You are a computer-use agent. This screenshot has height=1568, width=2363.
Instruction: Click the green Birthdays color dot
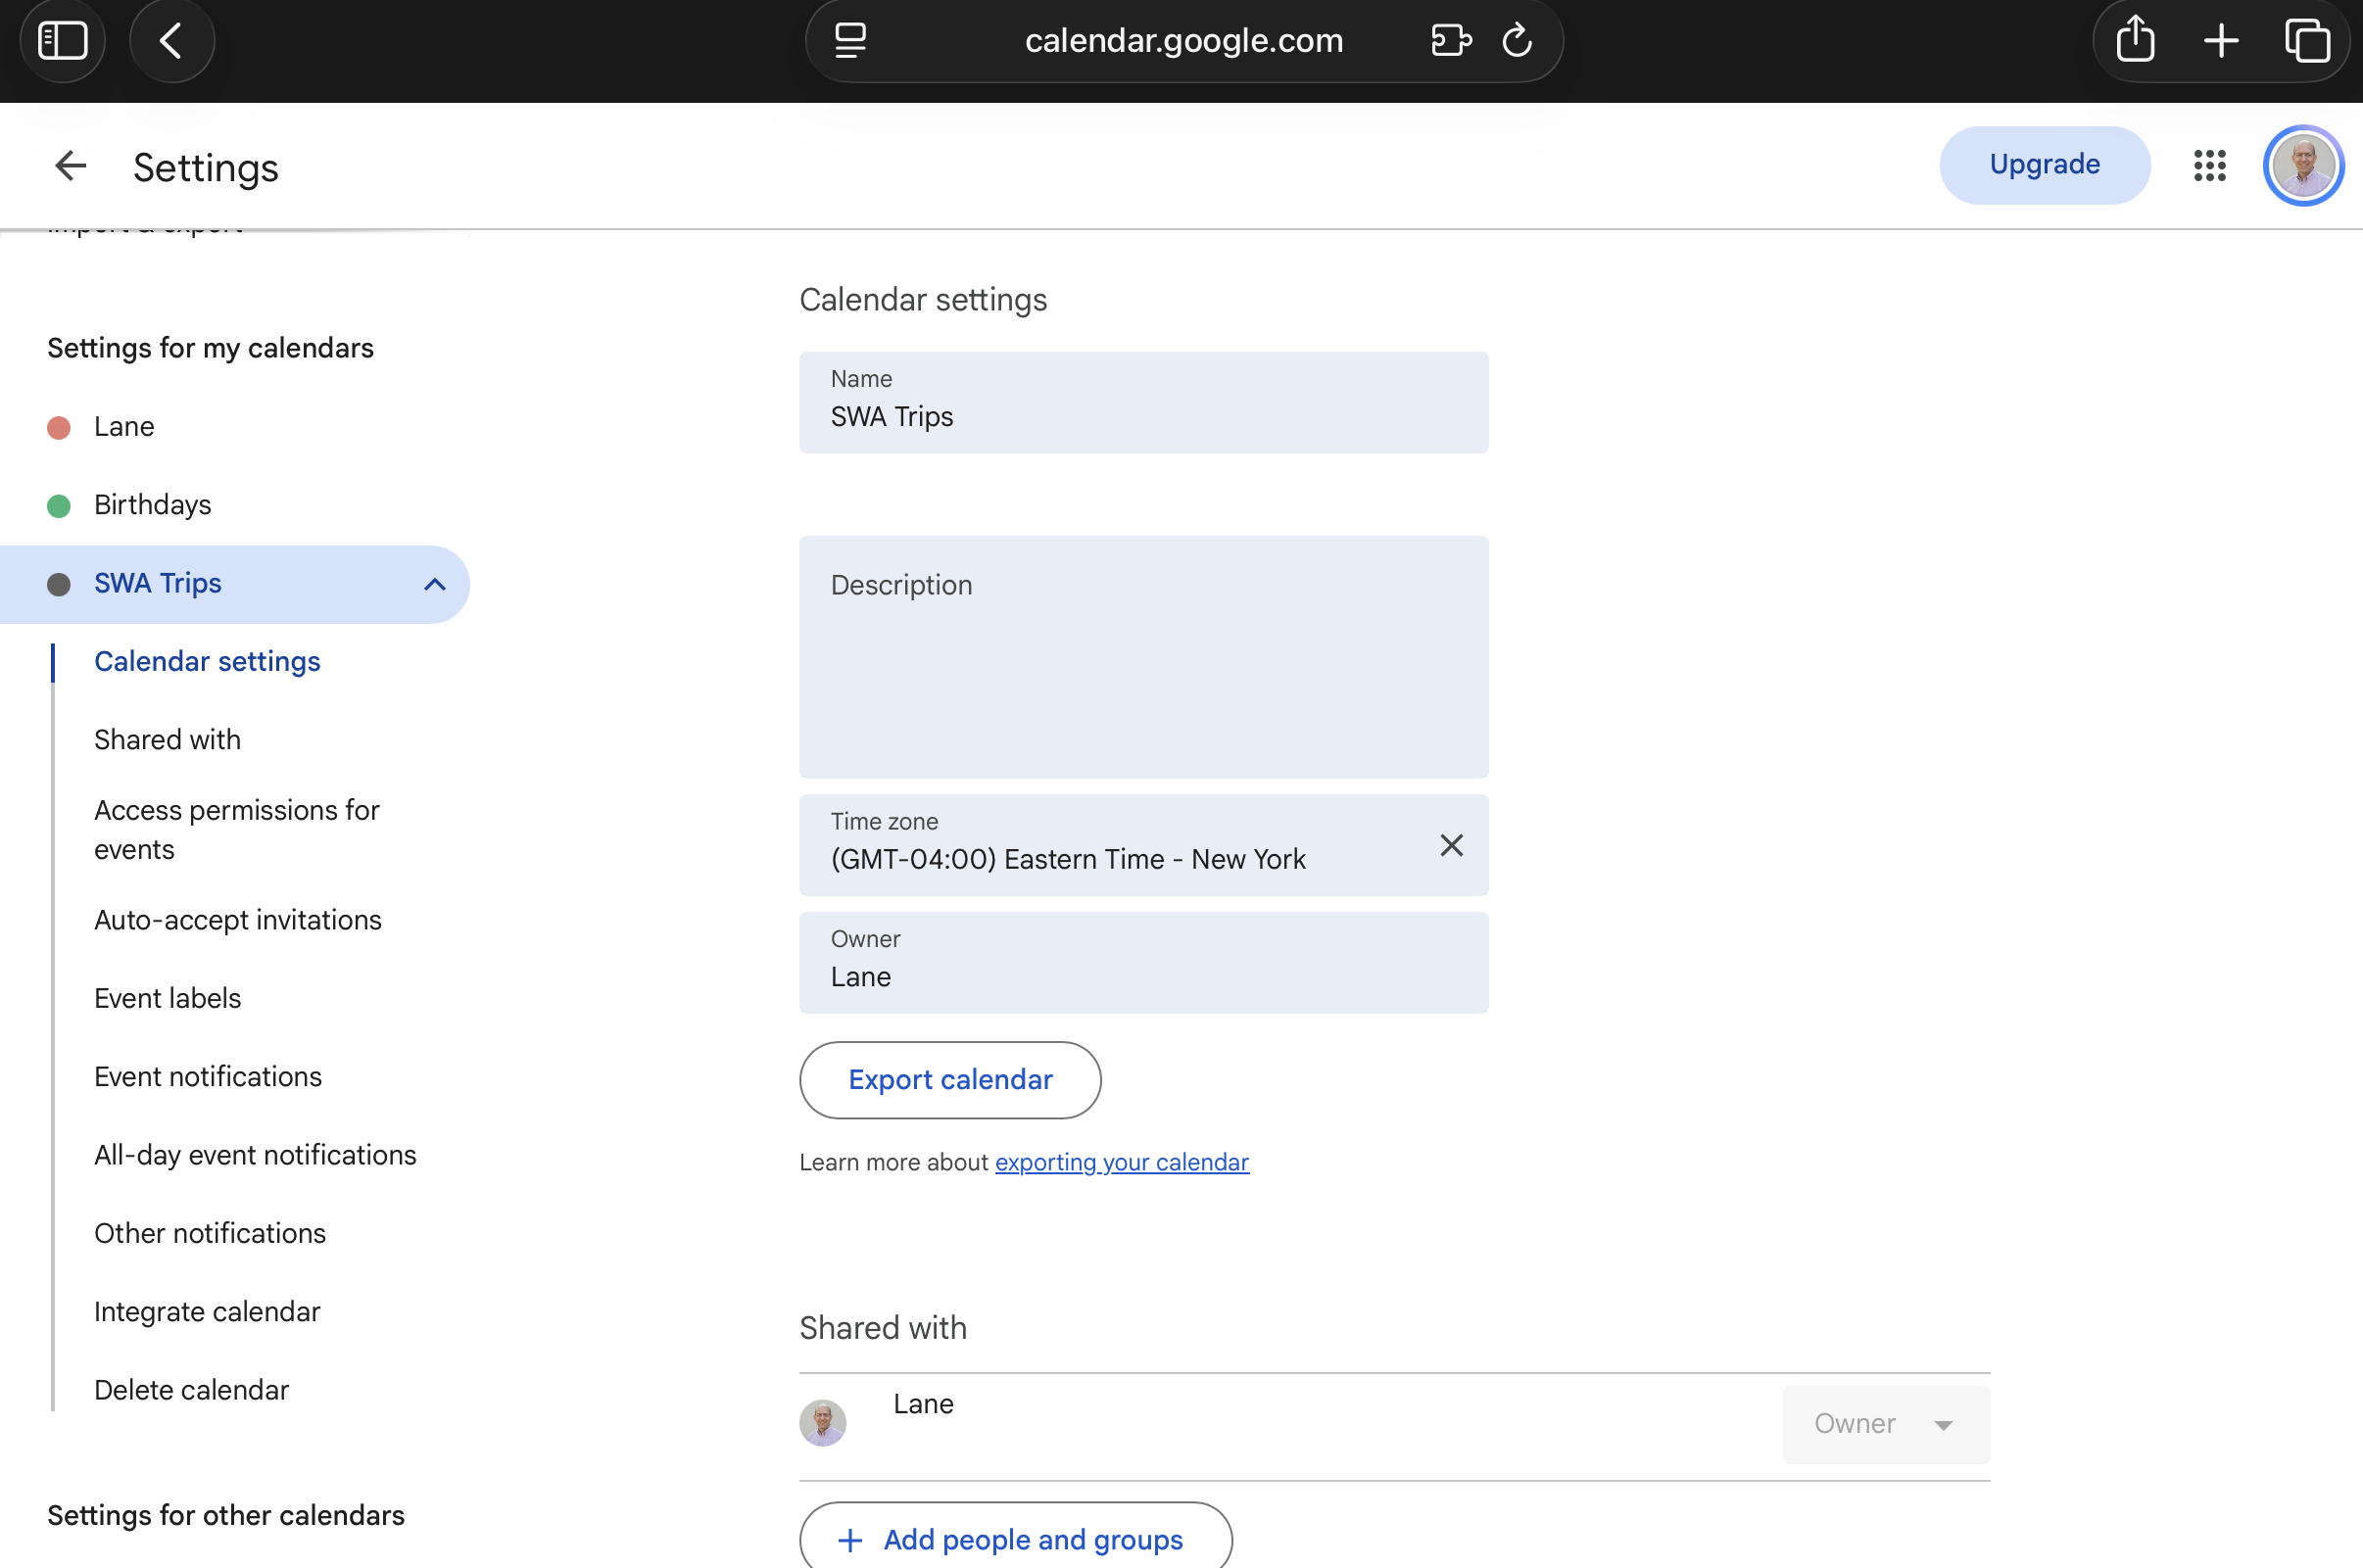(59, 506)
